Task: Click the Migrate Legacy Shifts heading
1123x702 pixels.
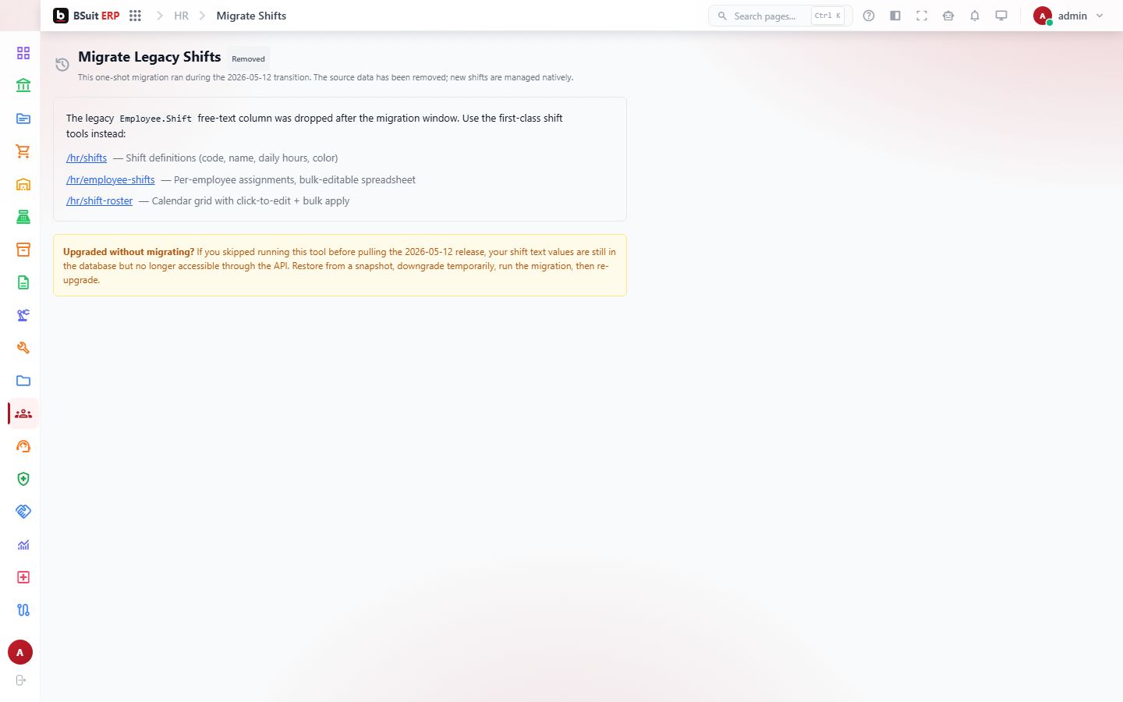Action: 150,57
